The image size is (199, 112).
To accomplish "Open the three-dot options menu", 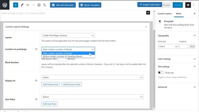I will [194, 5].
